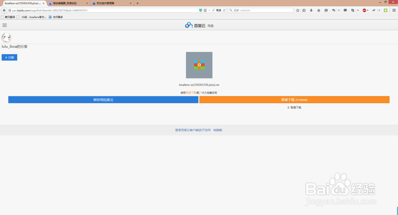This screenshot has width=398, height=215.
Task: Close the boafanx-ss tab
Action: 43,3
